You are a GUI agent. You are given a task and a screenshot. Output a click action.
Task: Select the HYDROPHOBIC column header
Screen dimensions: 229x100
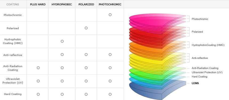pyautogui.click(x=62, y=4)
